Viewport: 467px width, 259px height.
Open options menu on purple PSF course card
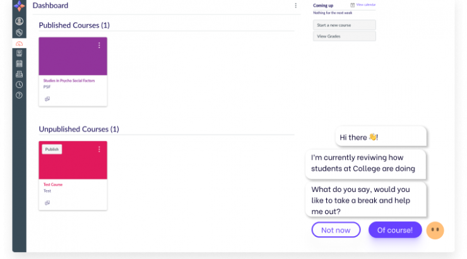click(x=99, y=45)
